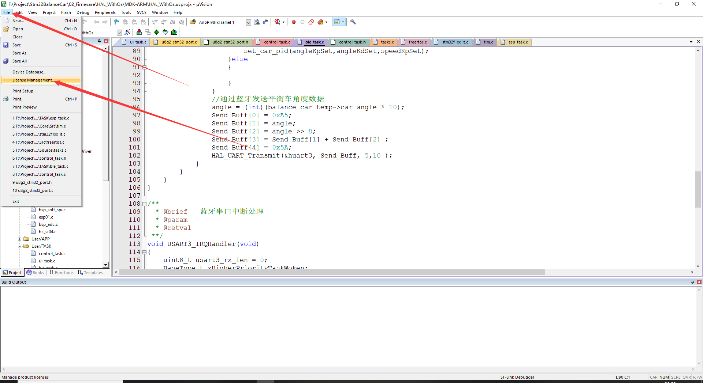Clear all bookmarks icon
Viewport: 703px width, 383px height.
coord(144,22)
